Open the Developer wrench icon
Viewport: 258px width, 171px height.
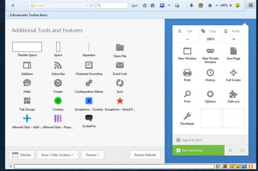(x=187, y=116)
